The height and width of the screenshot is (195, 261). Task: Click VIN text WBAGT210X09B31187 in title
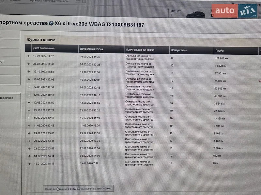pyautogui.click(x=116, y=25)
